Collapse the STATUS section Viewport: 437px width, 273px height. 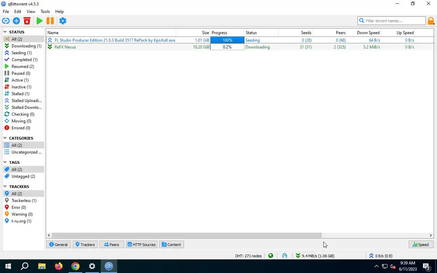coord(5,32)
